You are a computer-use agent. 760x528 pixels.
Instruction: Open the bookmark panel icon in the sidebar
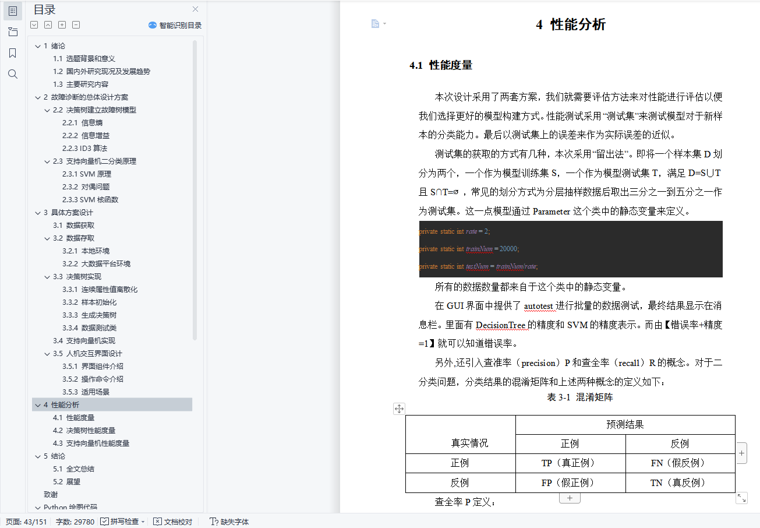click(x=12, y=53)
